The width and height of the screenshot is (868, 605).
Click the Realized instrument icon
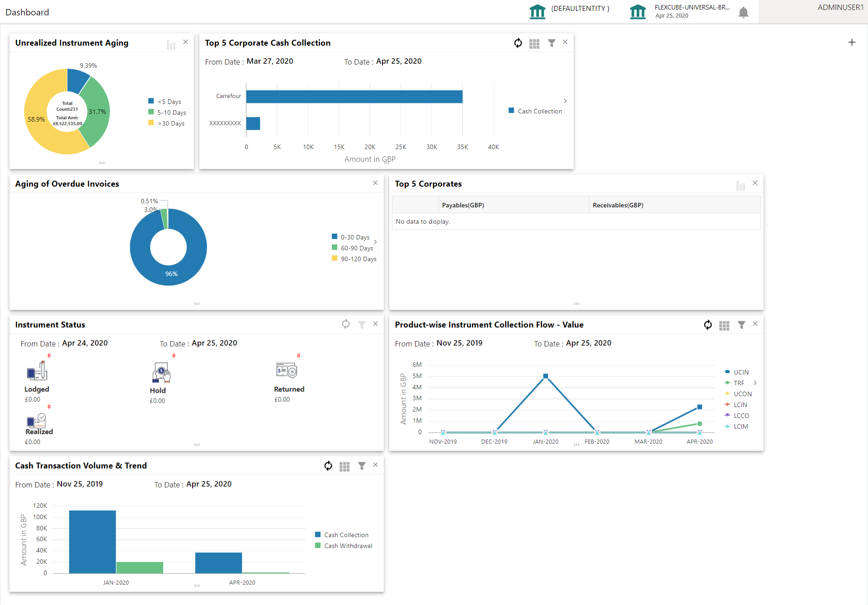pos(36,421)
